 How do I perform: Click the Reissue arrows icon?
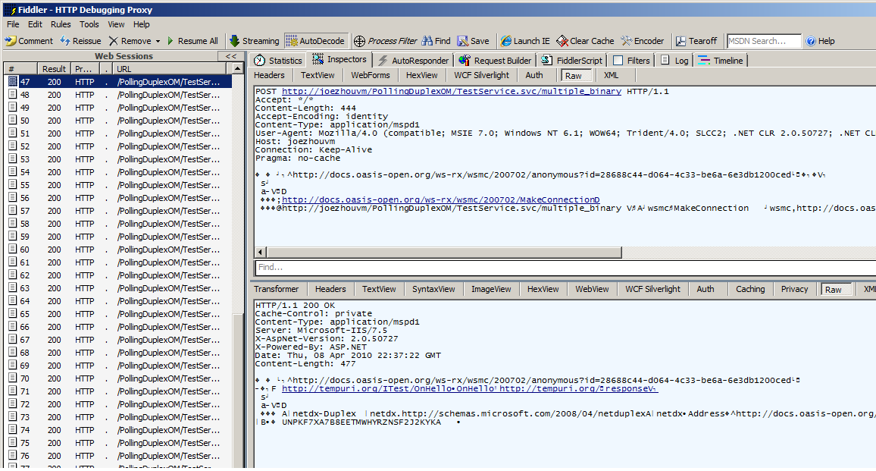[x=65, y=41]
